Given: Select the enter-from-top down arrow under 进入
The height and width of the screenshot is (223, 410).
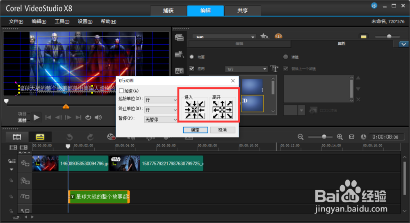Looking at the screenshot, I should coord(194,104).
